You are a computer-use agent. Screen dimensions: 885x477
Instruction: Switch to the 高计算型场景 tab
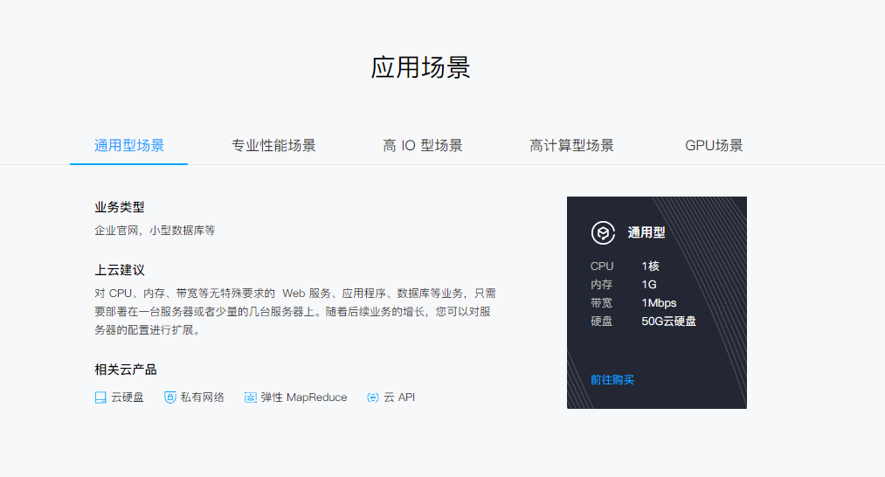571,146
